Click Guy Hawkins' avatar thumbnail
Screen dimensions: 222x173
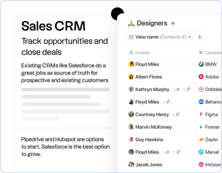coord(131,139)
